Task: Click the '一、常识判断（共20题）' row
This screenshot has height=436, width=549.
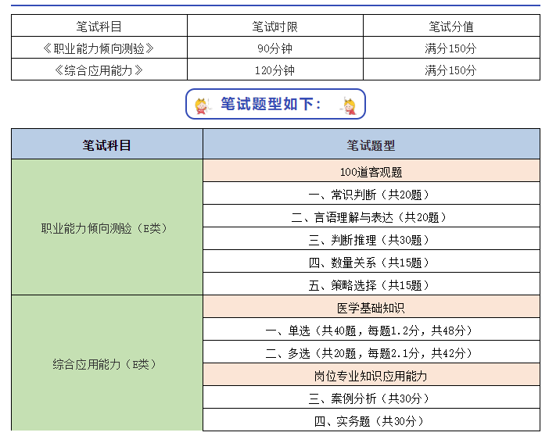Action: point(371,194)
